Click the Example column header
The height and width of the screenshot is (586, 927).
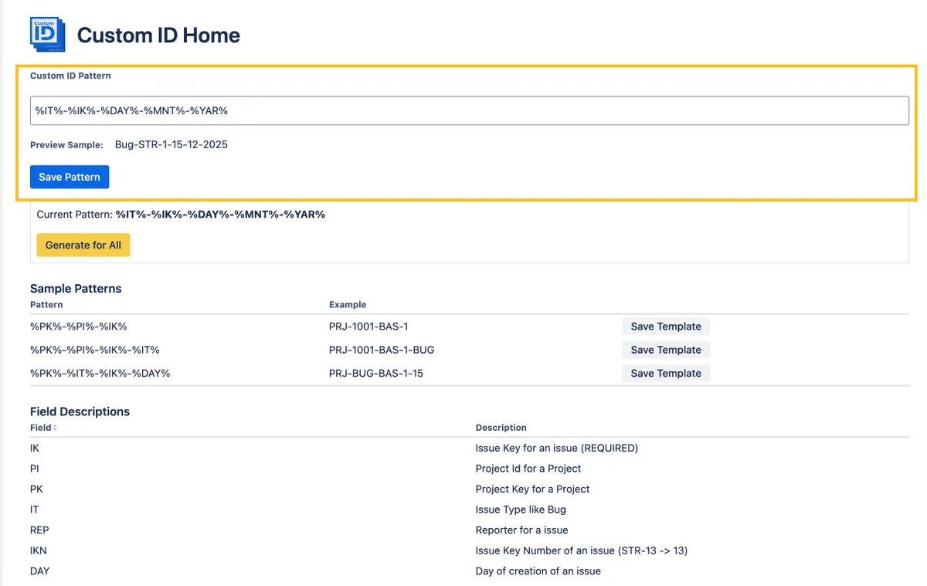pyautogui.click(x=348, y=305)
